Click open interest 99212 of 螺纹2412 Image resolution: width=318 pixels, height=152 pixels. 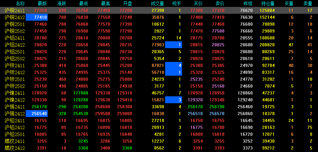[268, 148]
